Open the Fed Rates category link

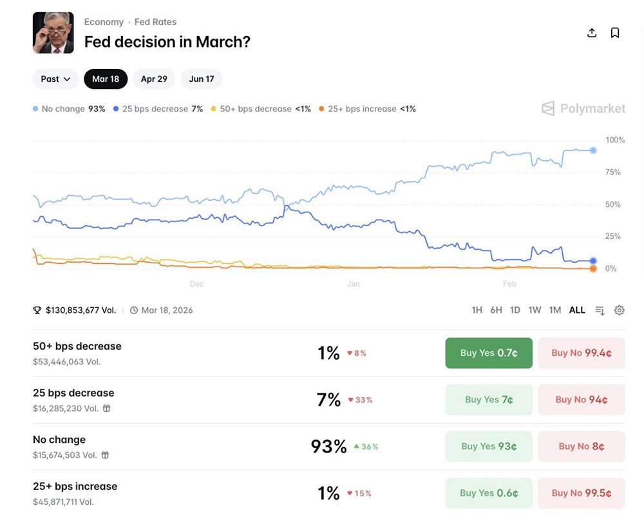(x=155, y=22)
